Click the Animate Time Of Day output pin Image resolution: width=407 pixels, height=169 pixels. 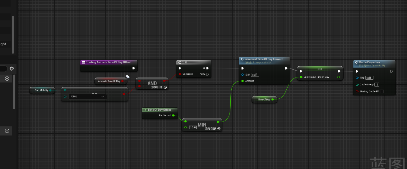[x=123, y=81]
